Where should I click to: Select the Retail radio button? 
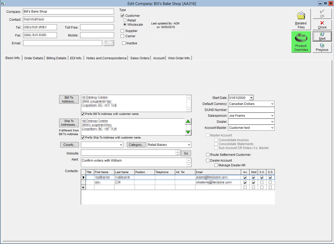125,20
